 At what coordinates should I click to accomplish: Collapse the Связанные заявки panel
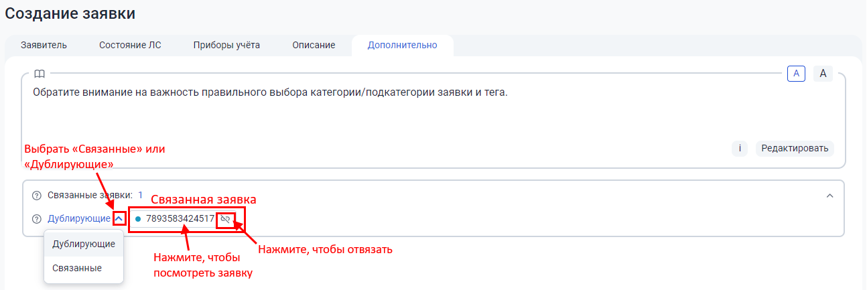[829, 196]
